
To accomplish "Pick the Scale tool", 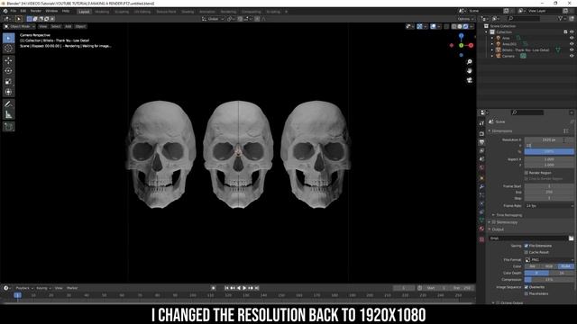I will tap(8, 82).
